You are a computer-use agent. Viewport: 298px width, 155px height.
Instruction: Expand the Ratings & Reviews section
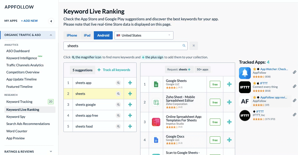tap(28, 151)
